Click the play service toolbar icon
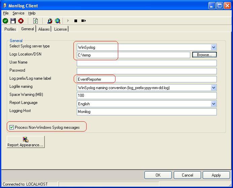Image resolution: width=233 pixels, height=188 pixels. 68,21
